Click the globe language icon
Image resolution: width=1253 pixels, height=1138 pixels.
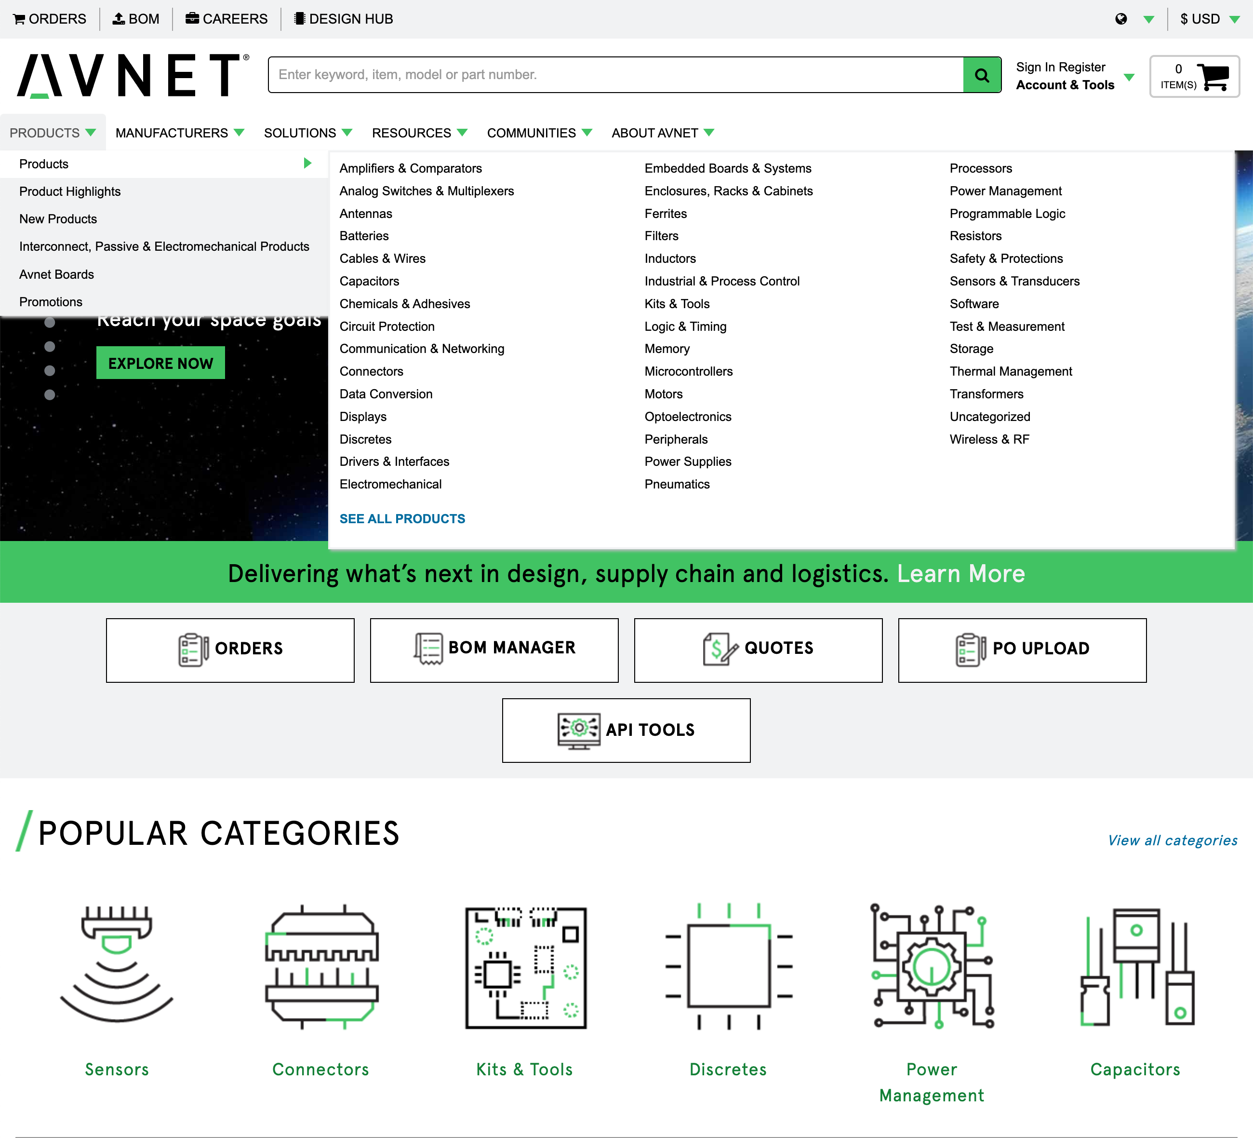point(1121,19)
